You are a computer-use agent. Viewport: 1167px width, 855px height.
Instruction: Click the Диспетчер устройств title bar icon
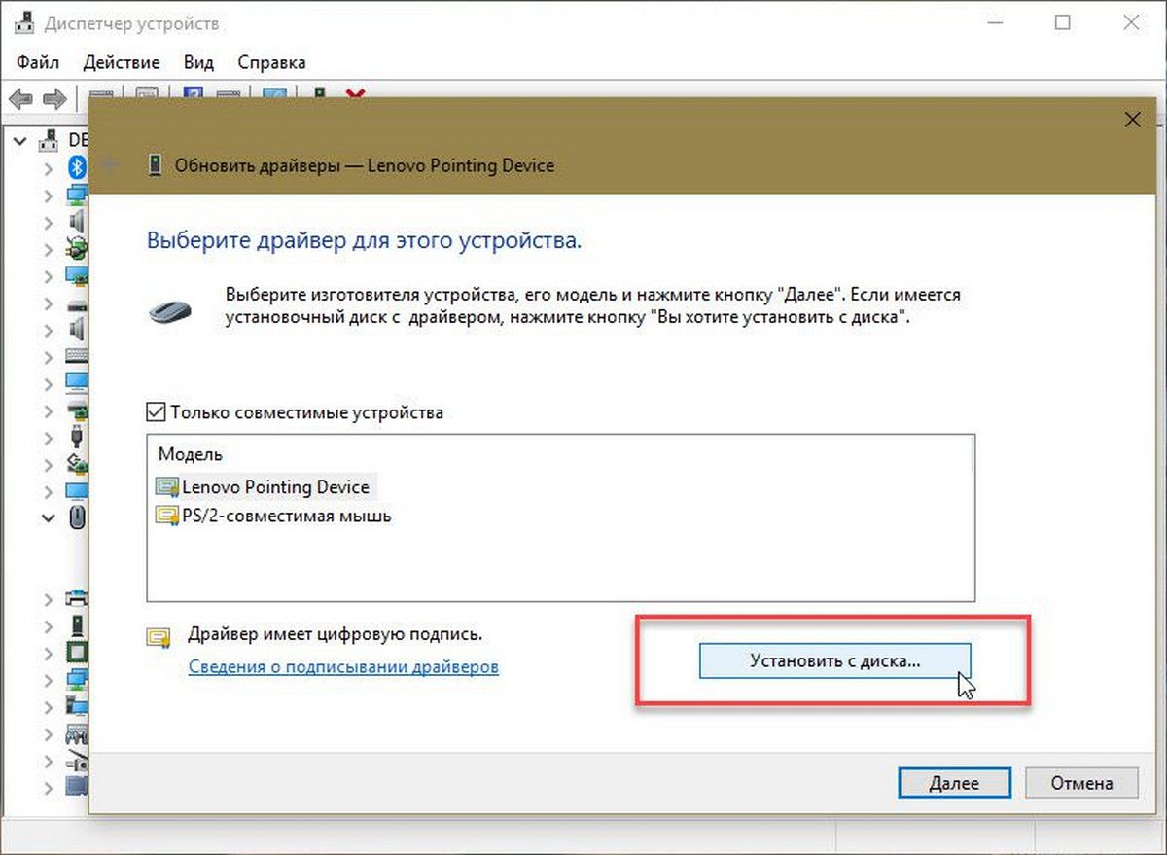(26, 23)
